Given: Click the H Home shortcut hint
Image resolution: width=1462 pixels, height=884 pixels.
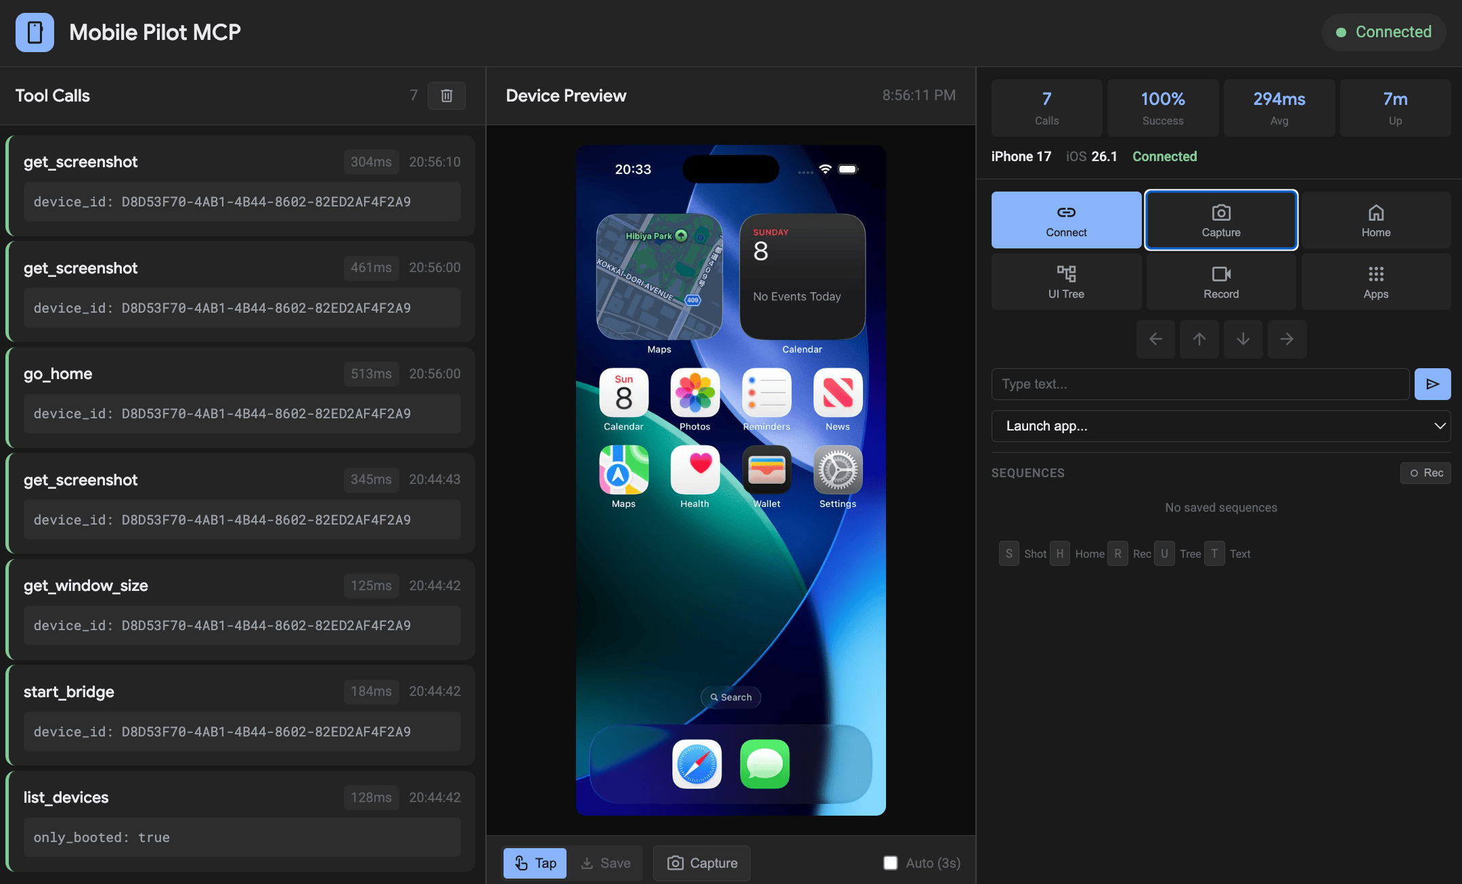Looking at the screenshot, I should coord(1078,554).
